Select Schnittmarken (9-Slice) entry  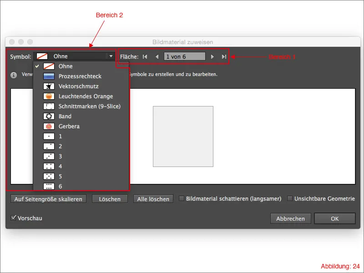[81, 106]
